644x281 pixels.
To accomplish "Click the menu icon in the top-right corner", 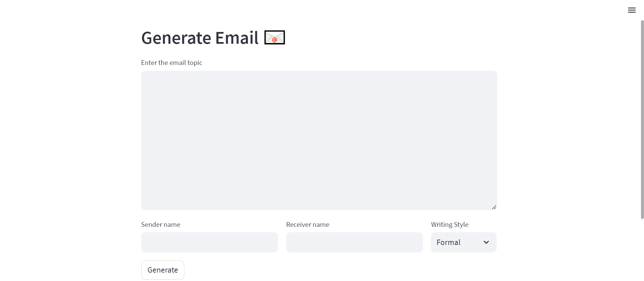I will click(632, 10).
